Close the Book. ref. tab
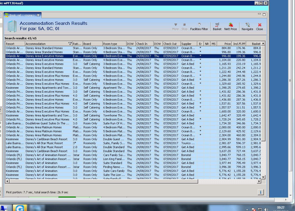The image size is (295, 211). [38, 15]
